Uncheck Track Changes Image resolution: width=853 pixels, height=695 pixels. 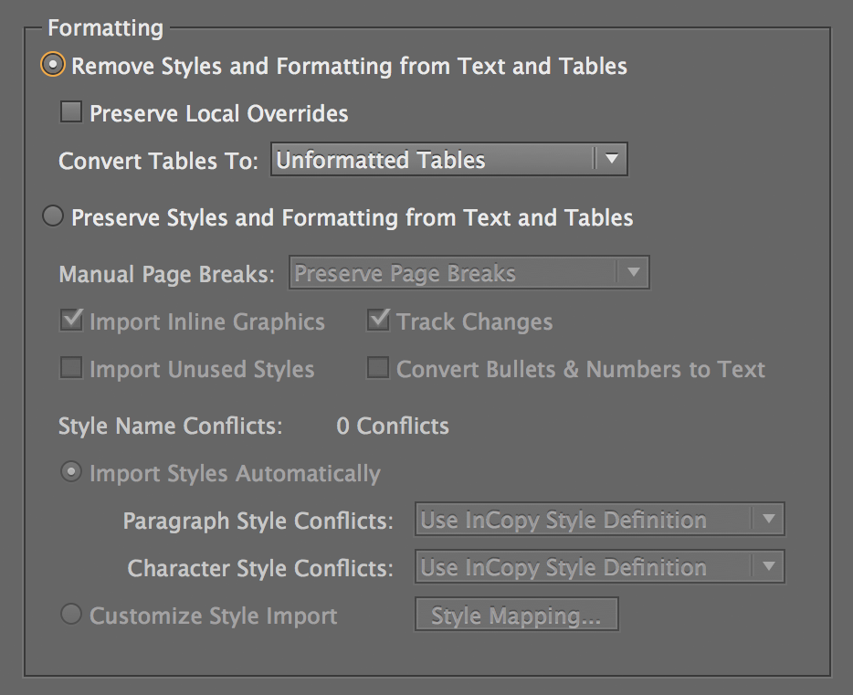[x=376, y=319]
